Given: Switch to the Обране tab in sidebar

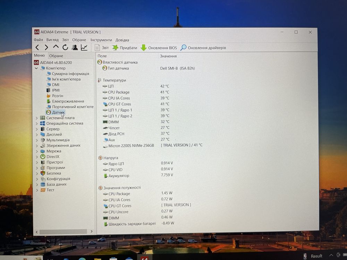Looking at the screenshot, I should 56,56.
